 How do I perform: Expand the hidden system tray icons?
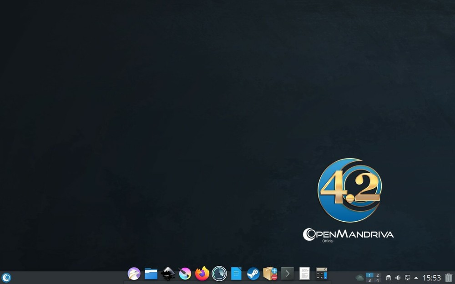[417, 277]
